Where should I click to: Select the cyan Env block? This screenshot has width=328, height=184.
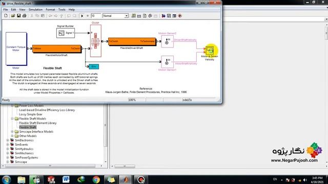click(94, 66)
